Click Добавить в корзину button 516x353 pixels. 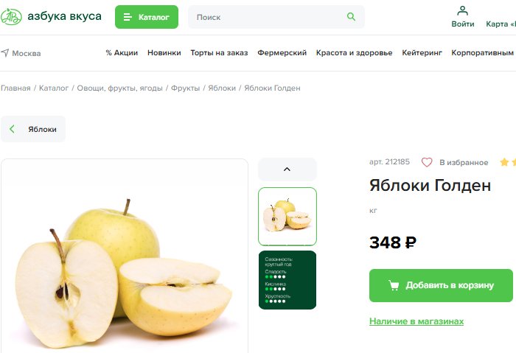[441, 285]
